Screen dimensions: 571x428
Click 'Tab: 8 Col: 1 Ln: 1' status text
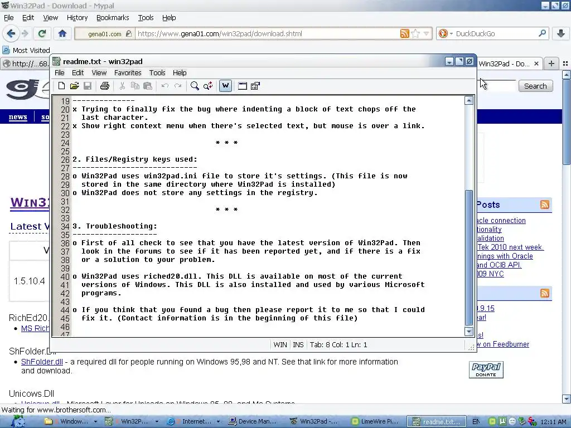pos(338,344)
